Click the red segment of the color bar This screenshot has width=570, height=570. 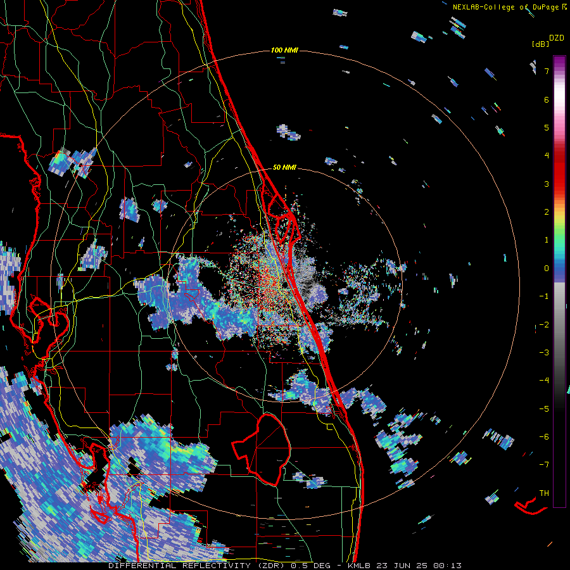559,171
